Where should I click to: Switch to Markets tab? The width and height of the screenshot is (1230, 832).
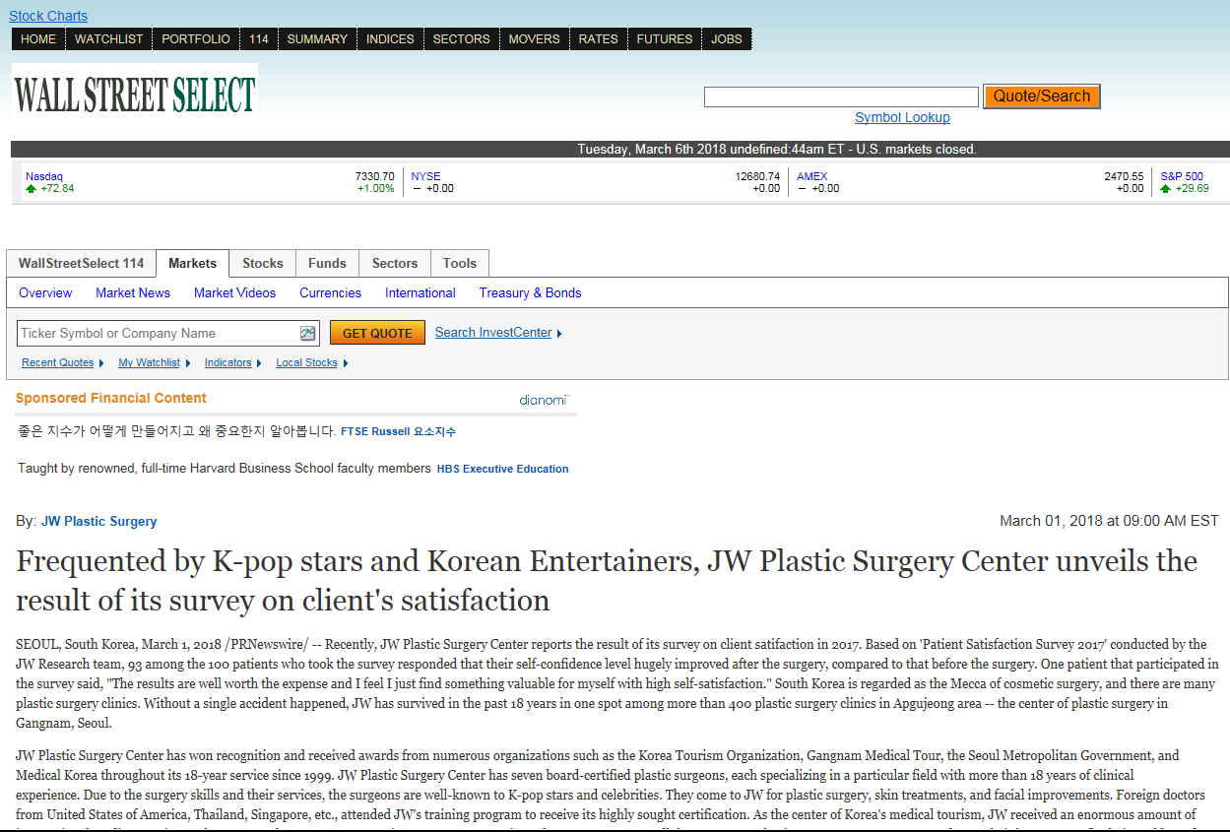[192, 264]
